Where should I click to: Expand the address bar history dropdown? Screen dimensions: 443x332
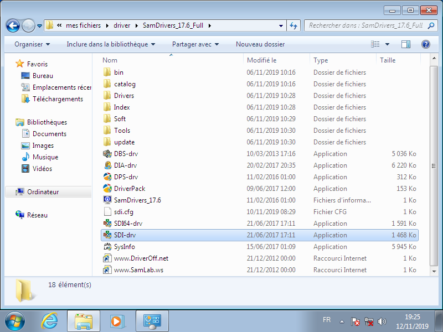click(x=282, y=25)
